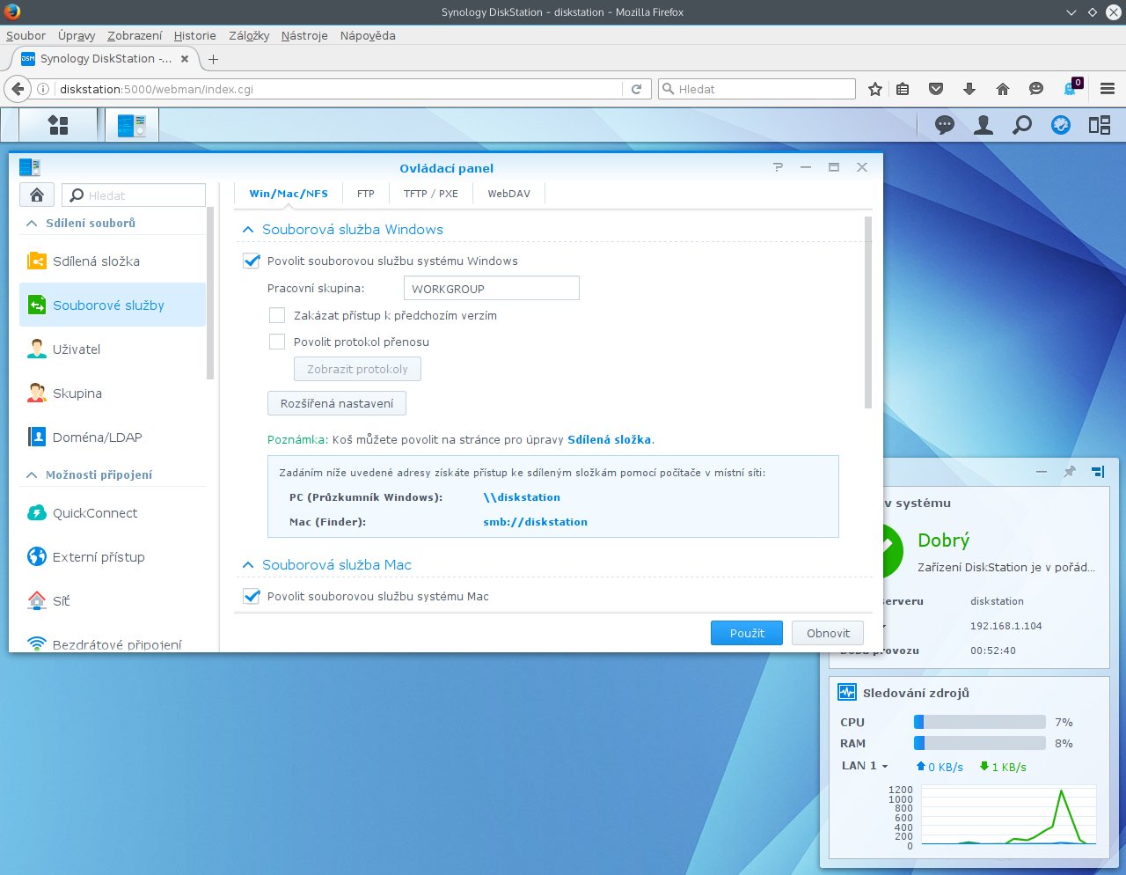The height and width of the screenshot is (875, 1126).
Task: Open the Historie menu
Action: coord(194,36)
